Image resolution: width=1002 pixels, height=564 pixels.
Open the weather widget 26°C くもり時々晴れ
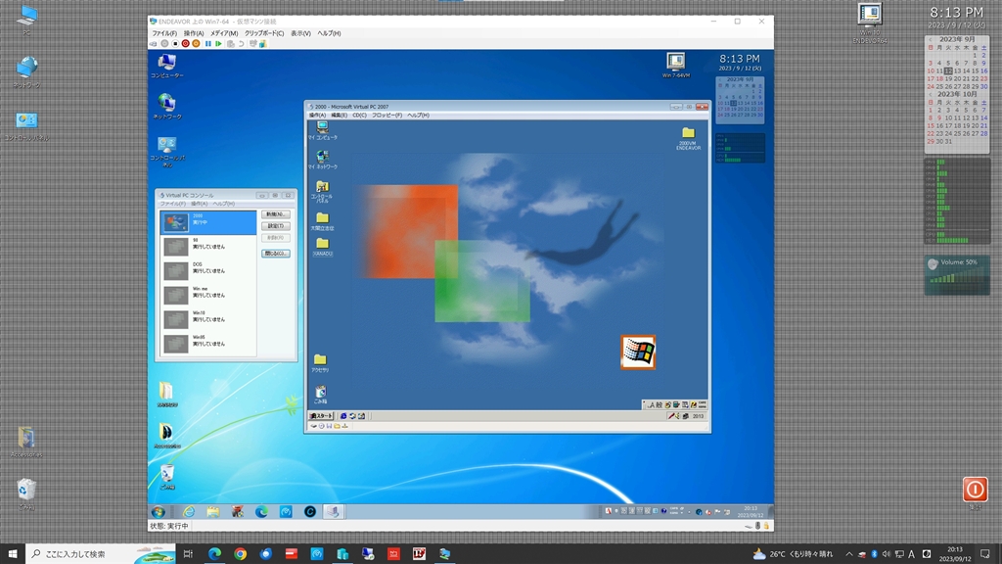tap(793, 554)
